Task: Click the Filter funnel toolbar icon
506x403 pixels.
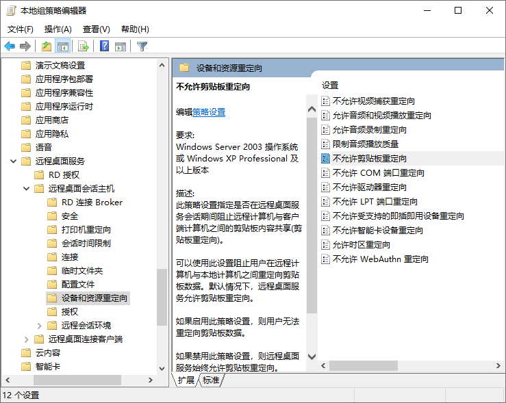Action: (x=142, y=47)
